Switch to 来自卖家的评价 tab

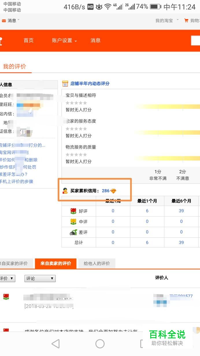(x=56, y=264)
